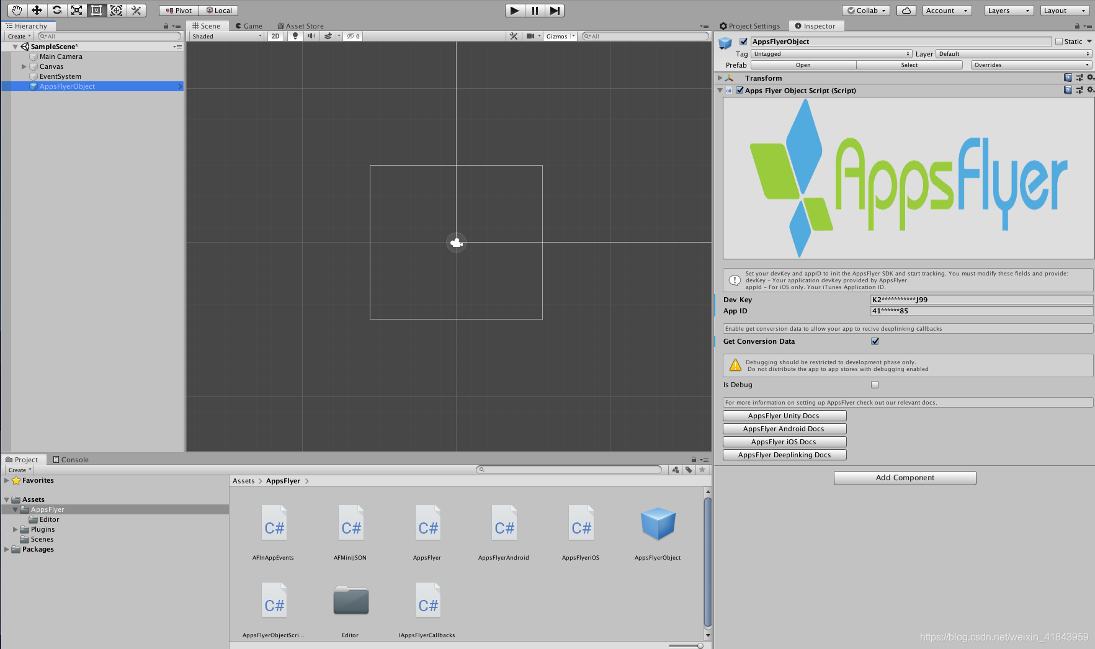Uncheck Get Conversion Data

coord(875,341)
